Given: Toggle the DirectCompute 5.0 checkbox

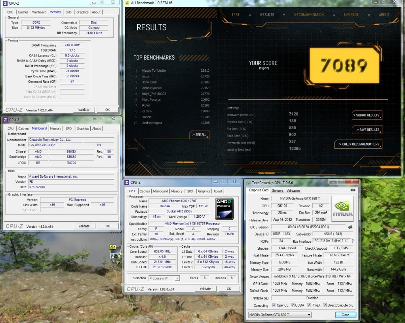Looking at the screenshot, I should tap(325, 306).
